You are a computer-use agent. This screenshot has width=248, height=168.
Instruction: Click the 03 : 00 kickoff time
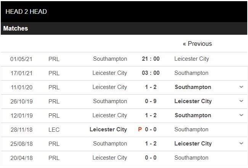151,73
